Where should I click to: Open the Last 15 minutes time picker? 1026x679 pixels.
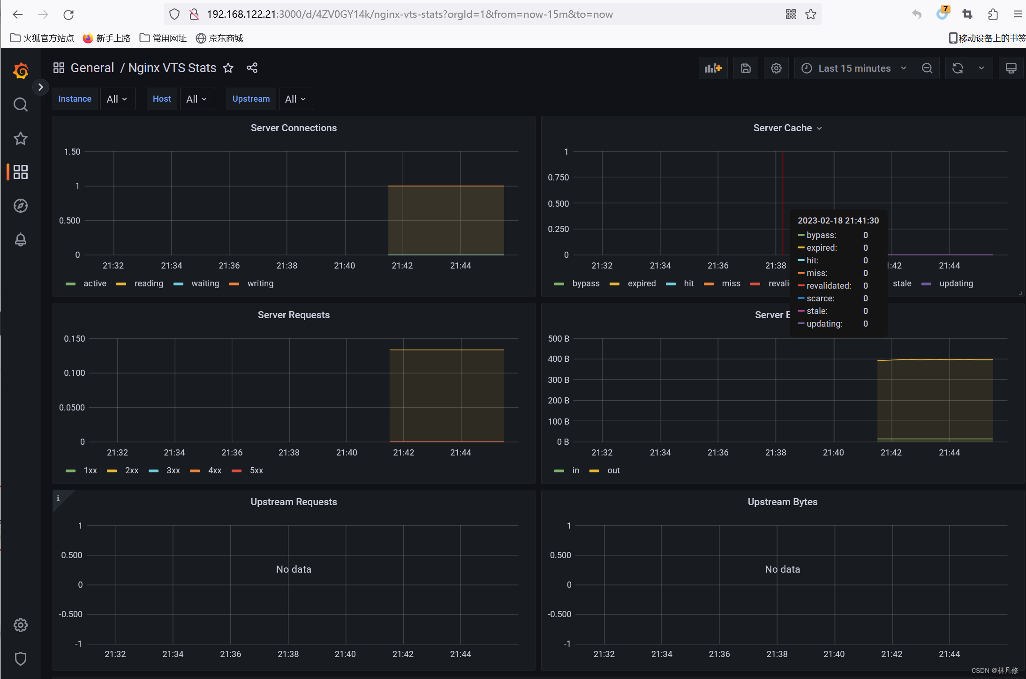coord(854,68)
